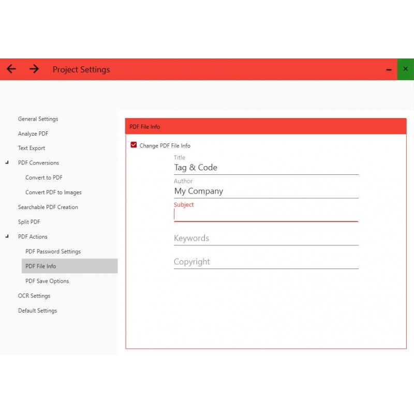Close the window with the green X button

click(405, 69)
